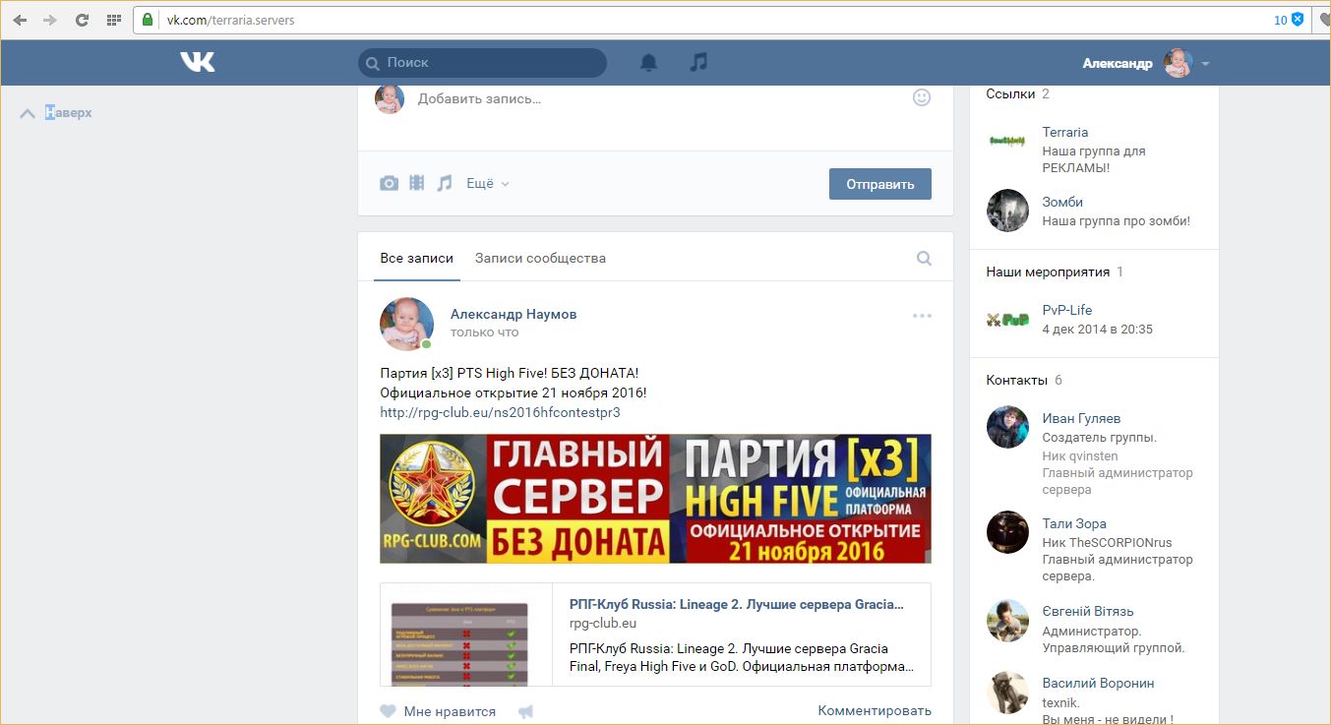Click the small avatar beside Добавить запись
1331x725 pixels.
tap(390, 98)
